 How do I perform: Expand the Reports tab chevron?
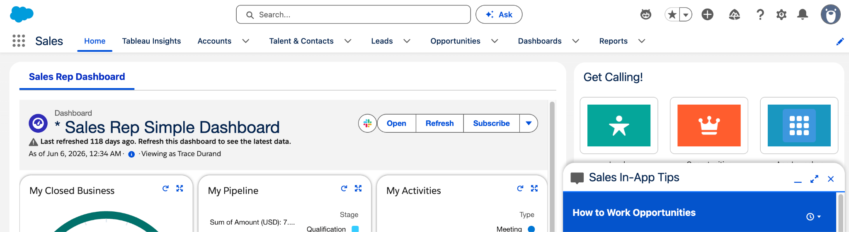pos(642,41)
